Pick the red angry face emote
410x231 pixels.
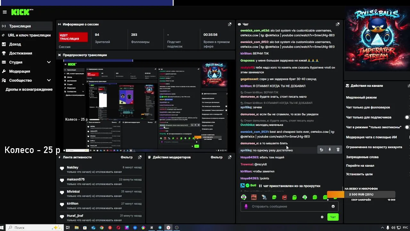(284, 197)
